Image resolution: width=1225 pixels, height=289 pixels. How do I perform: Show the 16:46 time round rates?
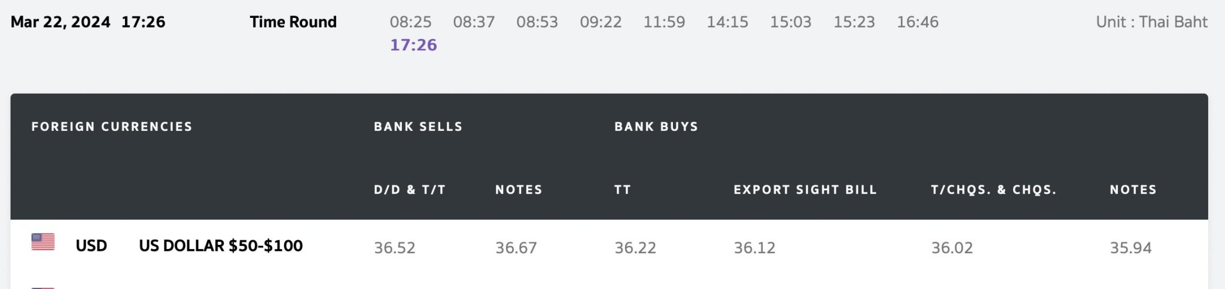(918, 22)
